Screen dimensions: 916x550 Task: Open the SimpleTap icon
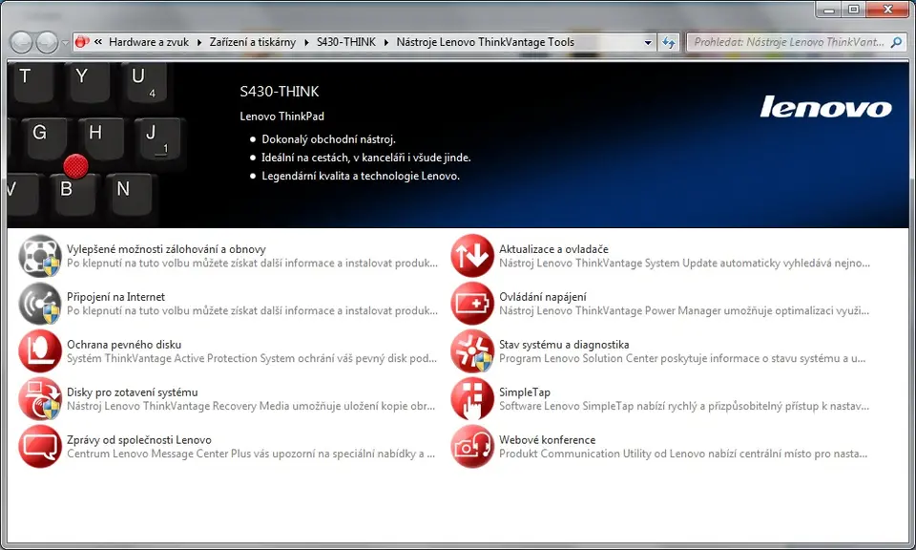[x=472, y=399]
